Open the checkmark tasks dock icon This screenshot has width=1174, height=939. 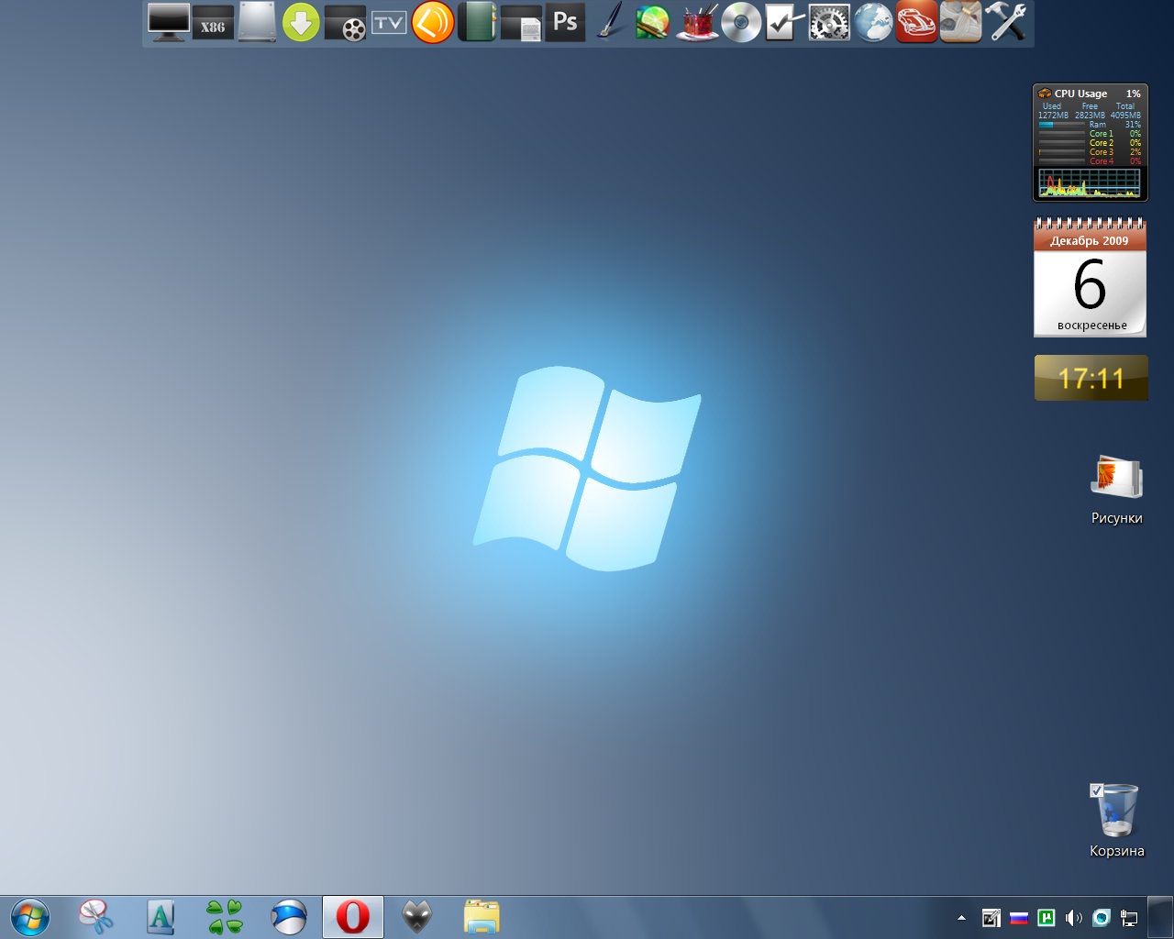pyautogui.click(x=785, y=22)
